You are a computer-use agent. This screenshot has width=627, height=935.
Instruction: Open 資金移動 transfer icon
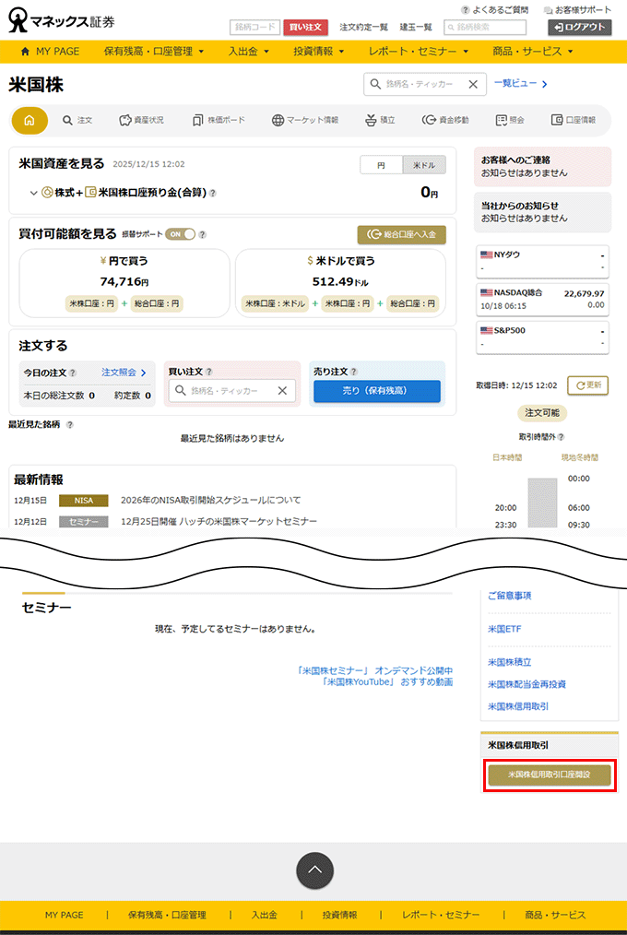445,121
